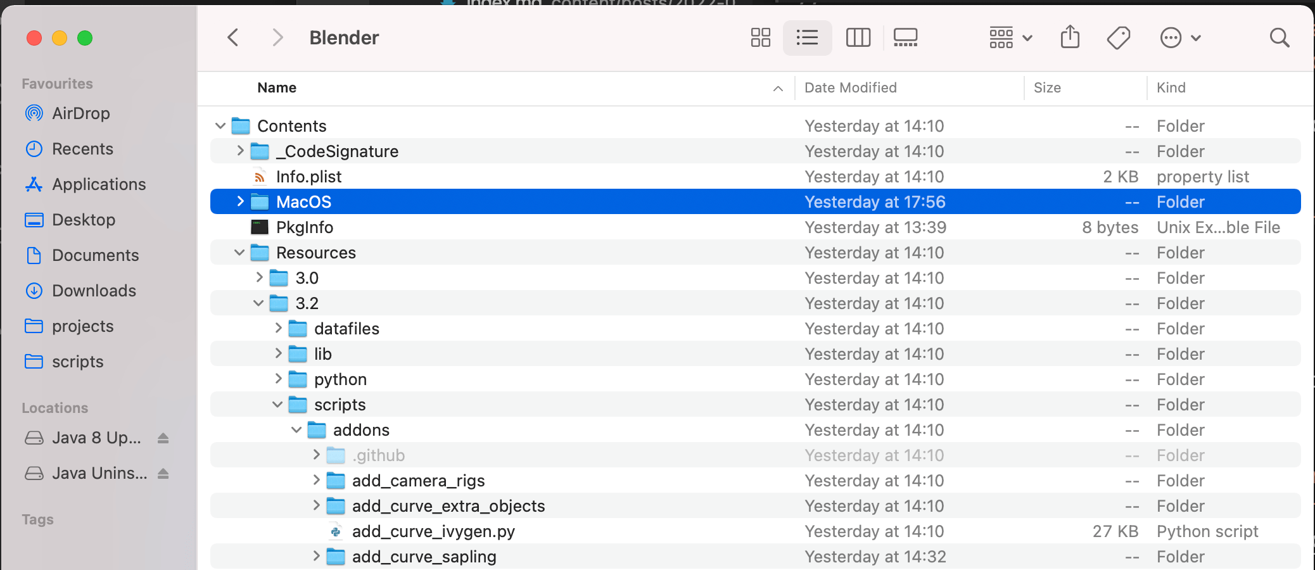This screenshot has width=1315, height=570.
Task: Expand the python folder
Action: pyautogui.click(x=278, y=379)
